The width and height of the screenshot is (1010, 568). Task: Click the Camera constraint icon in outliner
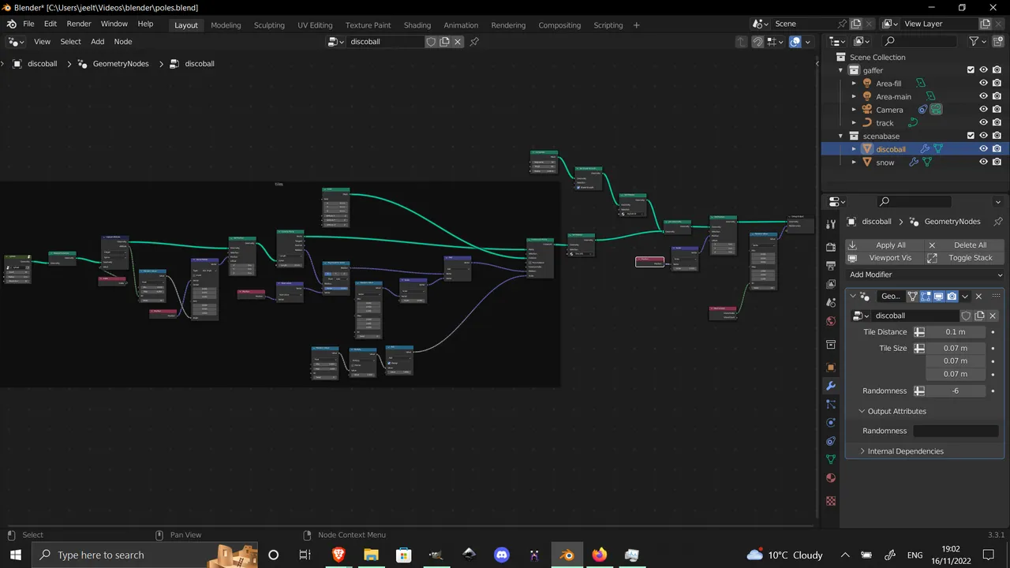click(922, 110)
